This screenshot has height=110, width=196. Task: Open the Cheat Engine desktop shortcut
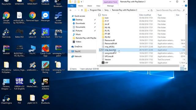(6, 99)
